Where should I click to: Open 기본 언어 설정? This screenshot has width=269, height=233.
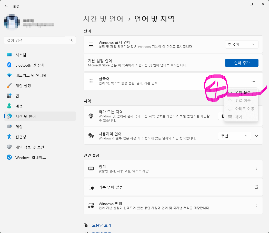click(x=173, y=187)
